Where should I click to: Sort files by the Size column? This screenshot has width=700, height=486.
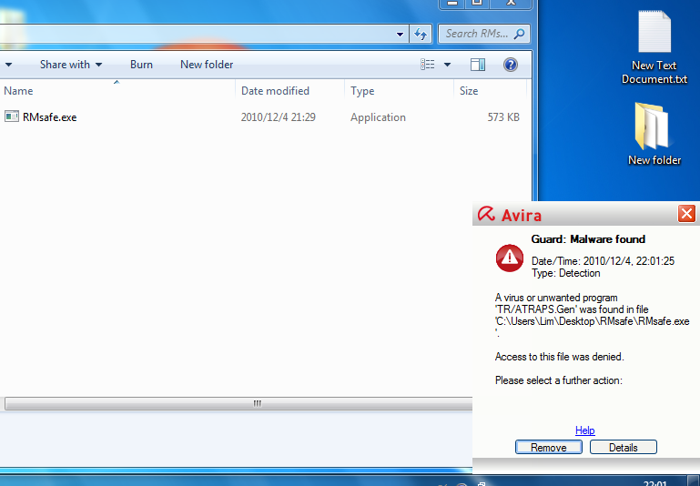[x=469, y=91]
